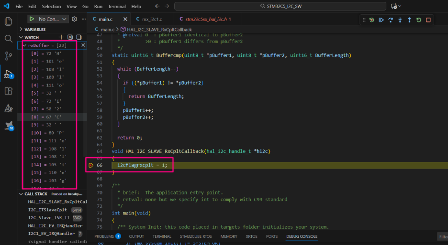Open the Extensions view in activity bar
The image size is (448, 245).
click(8, 91)
